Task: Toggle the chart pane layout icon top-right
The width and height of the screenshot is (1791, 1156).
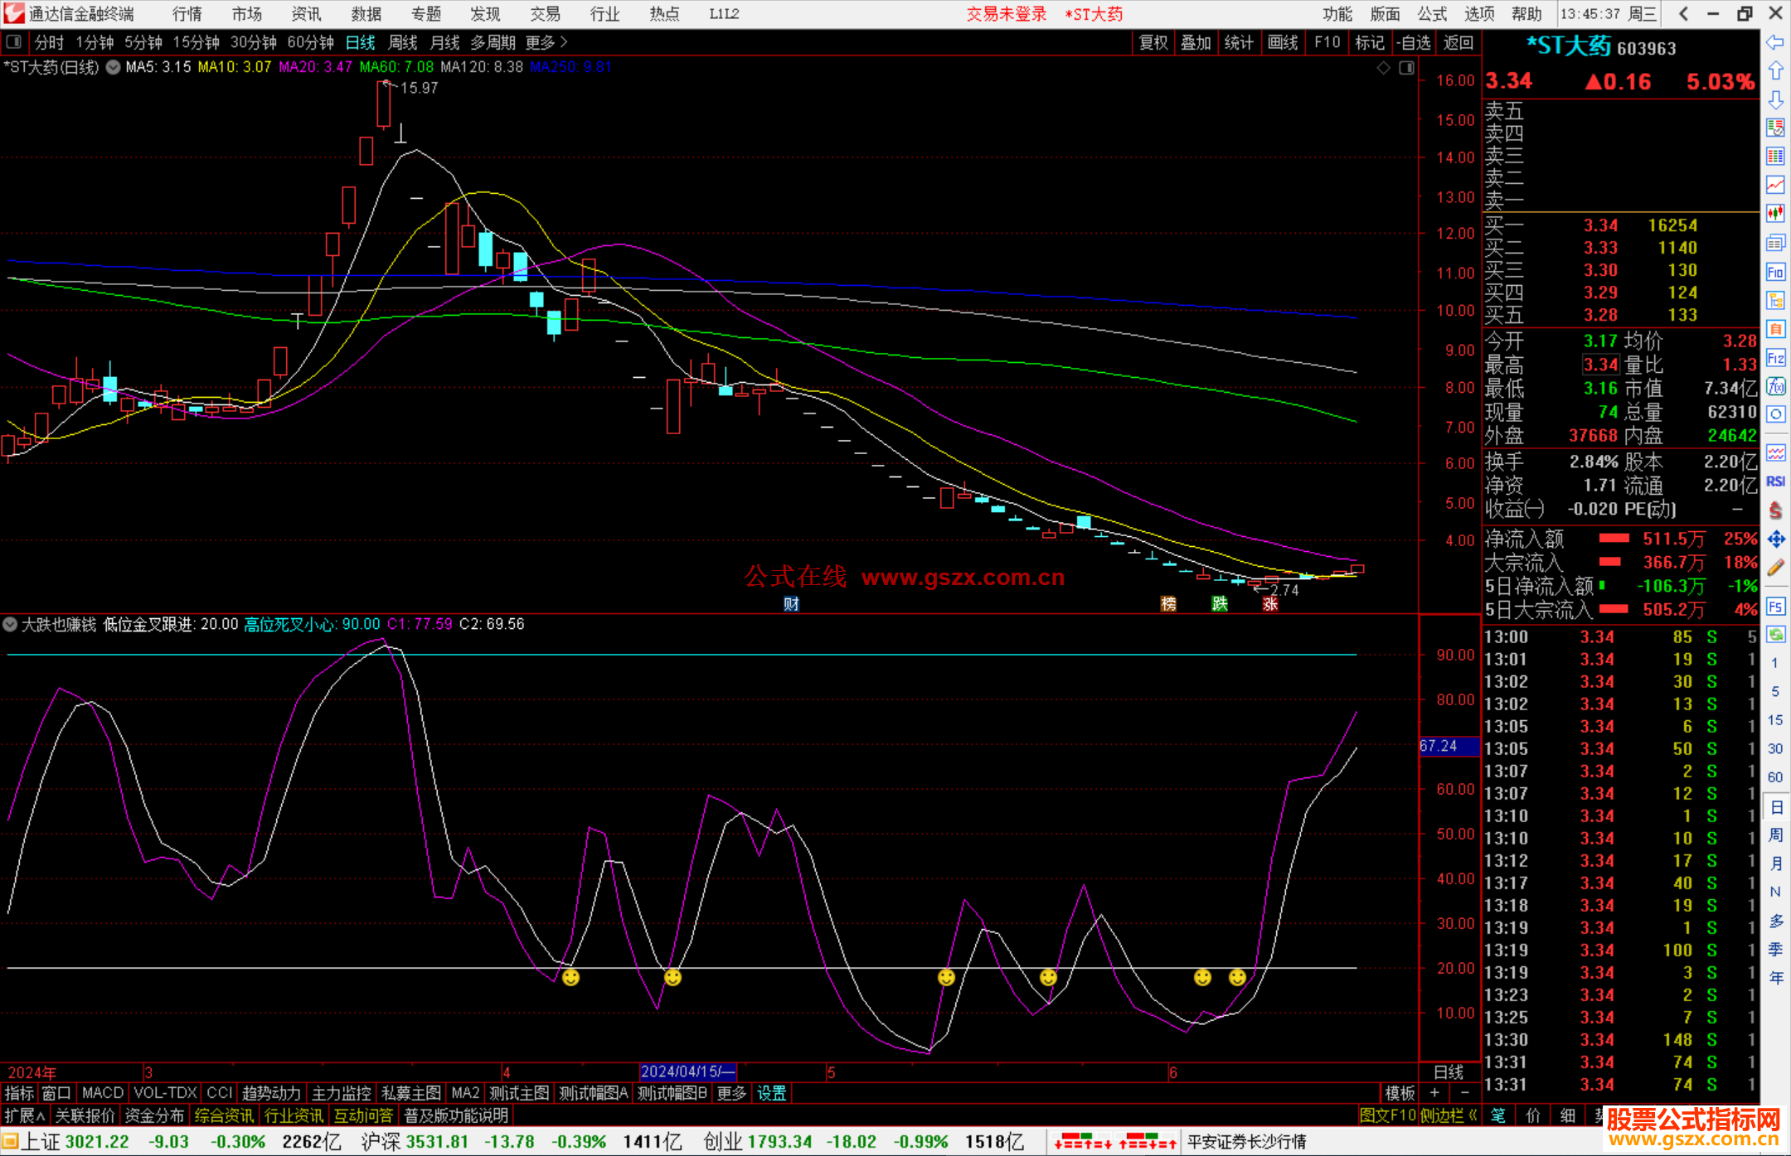Action: [1406, 68]
